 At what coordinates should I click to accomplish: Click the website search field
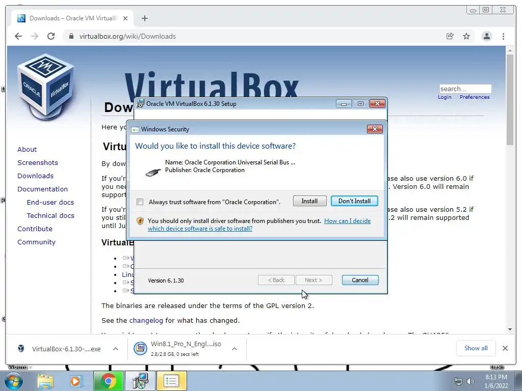(x=465, y=89)
